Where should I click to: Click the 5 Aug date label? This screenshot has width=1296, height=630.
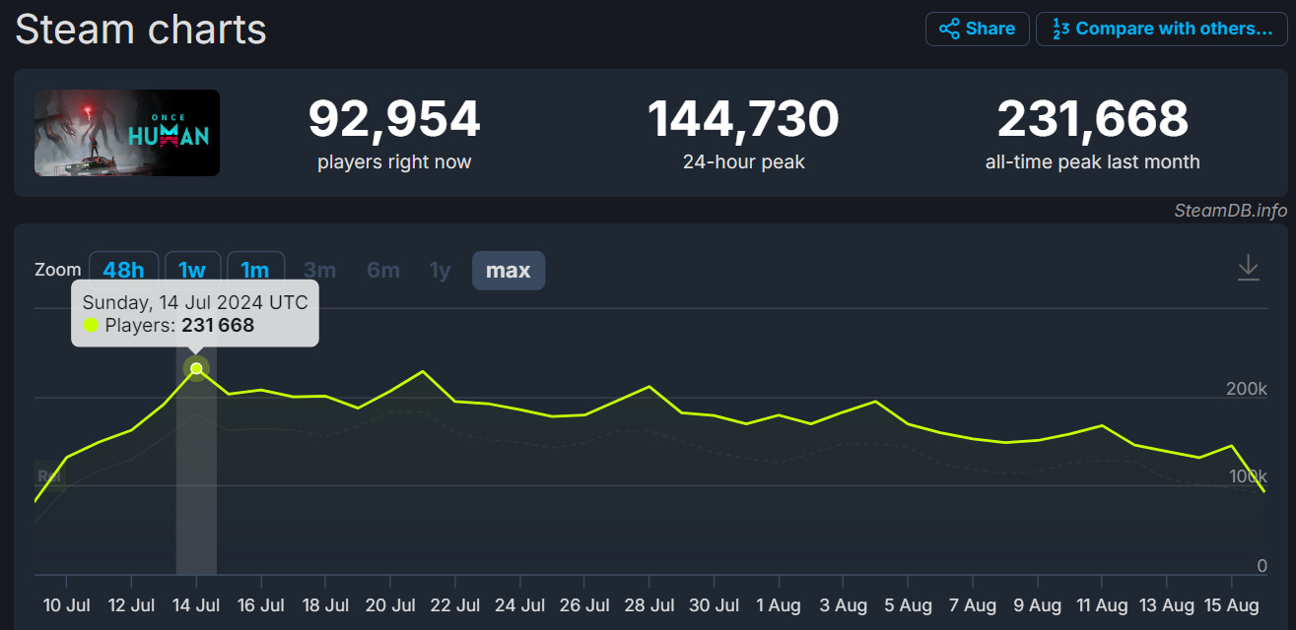pyautogui.click(x=908, y=604)
